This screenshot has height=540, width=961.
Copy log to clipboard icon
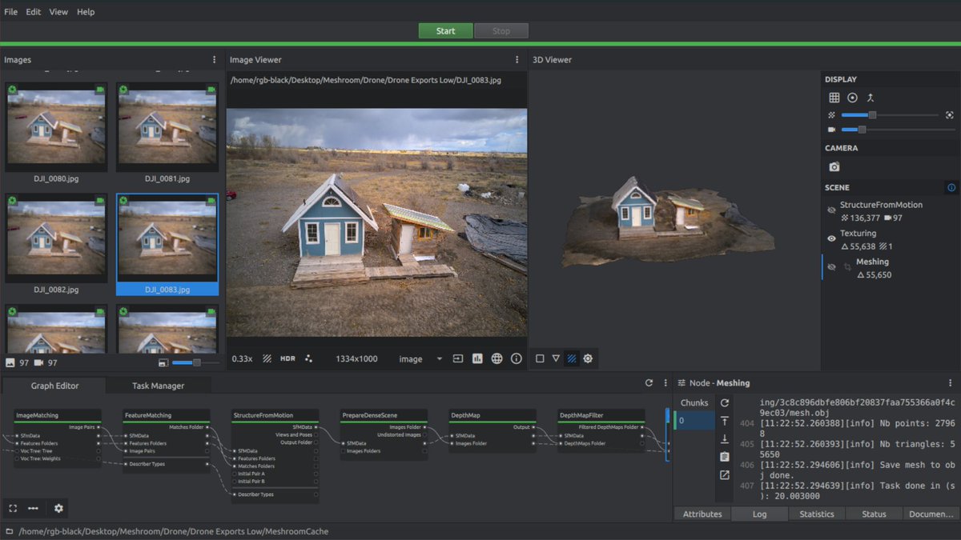click(x=725, y=457)
